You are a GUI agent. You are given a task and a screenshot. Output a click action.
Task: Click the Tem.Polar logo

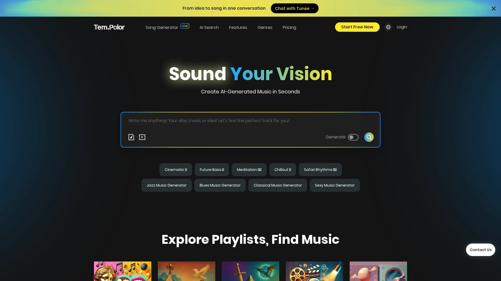point(109,27)
